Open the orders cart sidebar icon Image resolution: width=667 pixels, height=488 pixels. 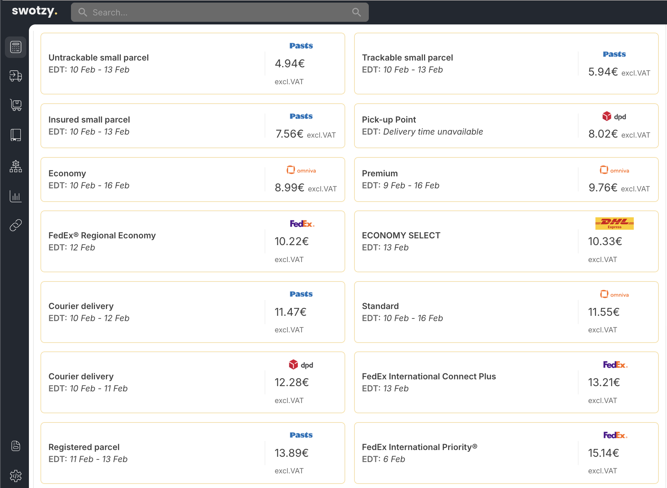(16, 105)
